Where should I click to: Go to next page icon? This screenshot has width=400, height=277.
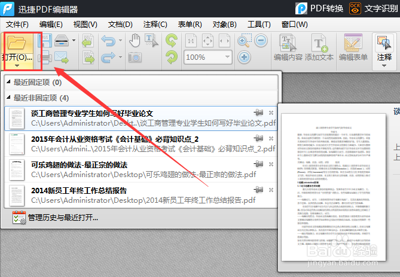tap(88, 57)
